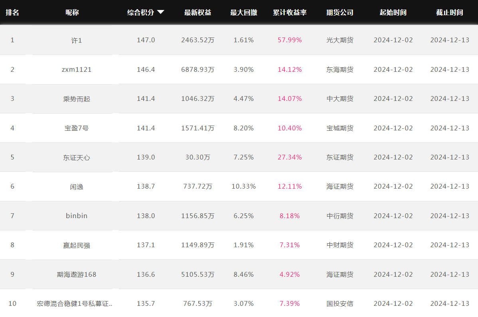This screenshot has height=317, width=478.
Task: Select the company 中衍期货
Action: tap(340, 216)
